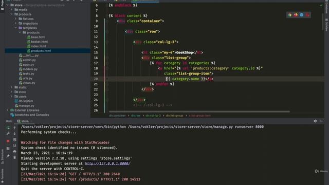Open tests.py file

(26, 73)
